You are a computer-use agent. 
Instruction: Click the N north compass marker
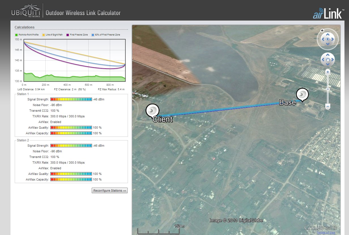pyautogui.click(x=322, y=30)
